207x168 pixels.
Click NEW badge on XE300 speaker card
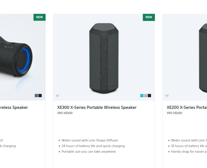coord(149,17)
